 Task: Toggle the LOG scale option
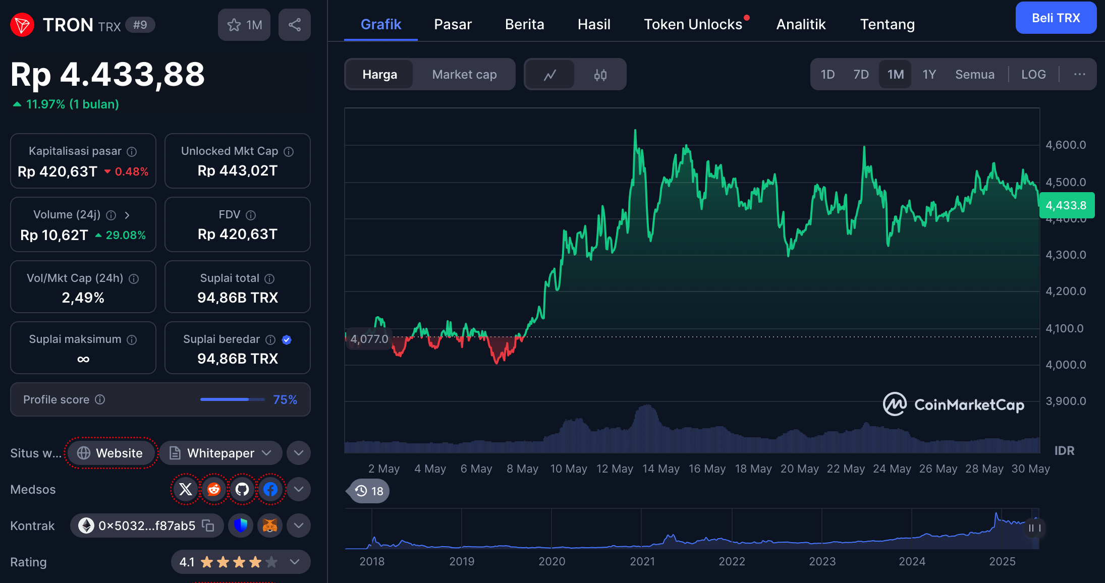point(1033,75)
